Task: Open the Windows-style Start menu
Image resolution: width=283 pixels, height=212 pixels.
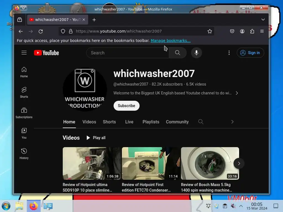Action: pyautogui.click(x=6, y=206)
